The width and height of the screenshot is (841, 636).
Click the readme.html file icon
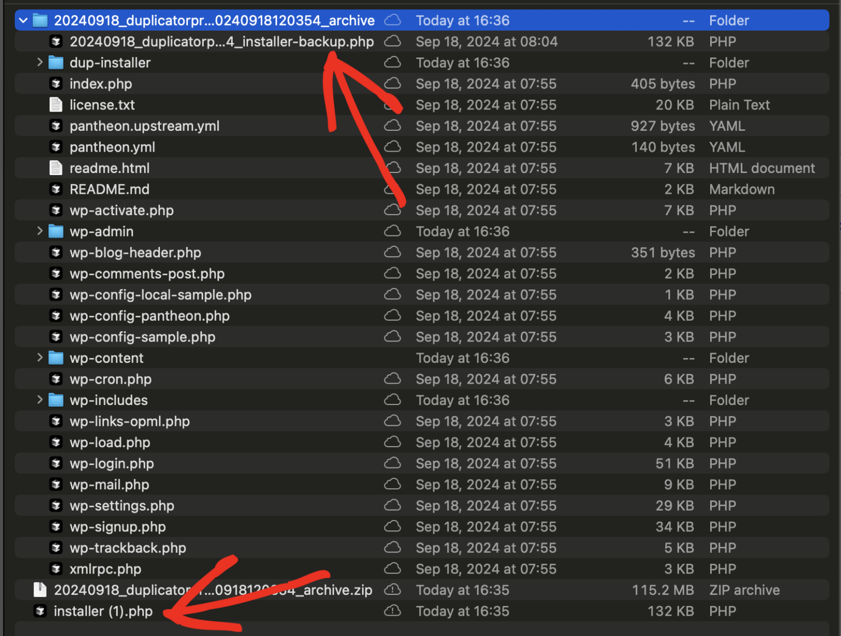pos(56,168)
